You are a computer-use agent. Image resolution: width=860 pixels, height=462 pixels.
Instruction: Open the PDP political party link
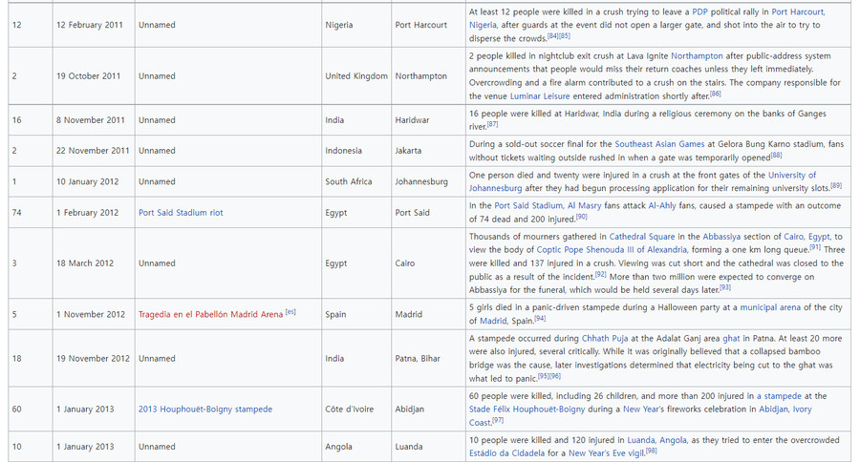point(701,11)
